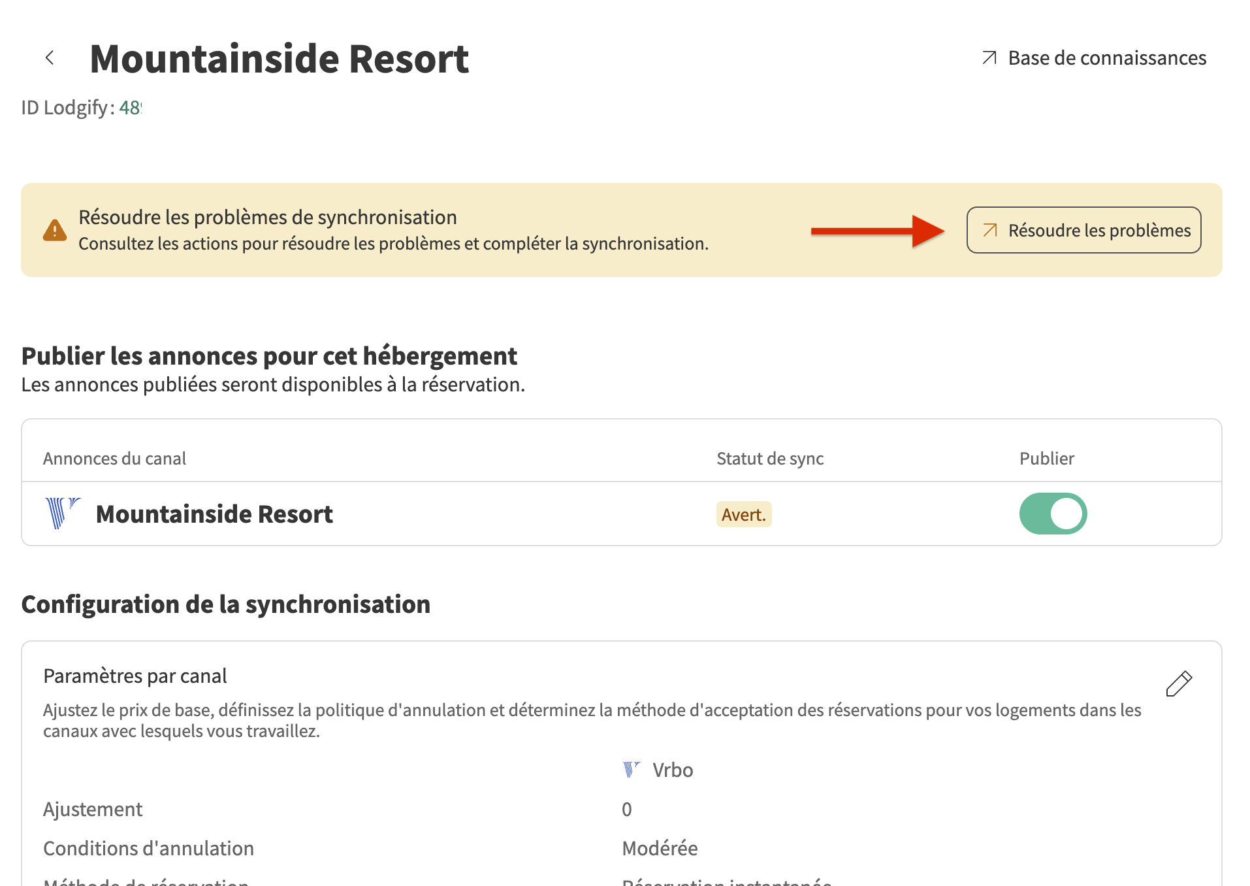
Task: Select the Mountainside Resort channel listing name
Action: (x=214, y=514)
